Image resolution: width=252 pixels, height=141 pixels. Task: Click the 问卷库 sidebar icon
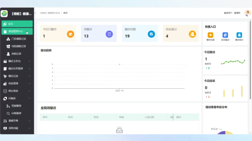5,98
